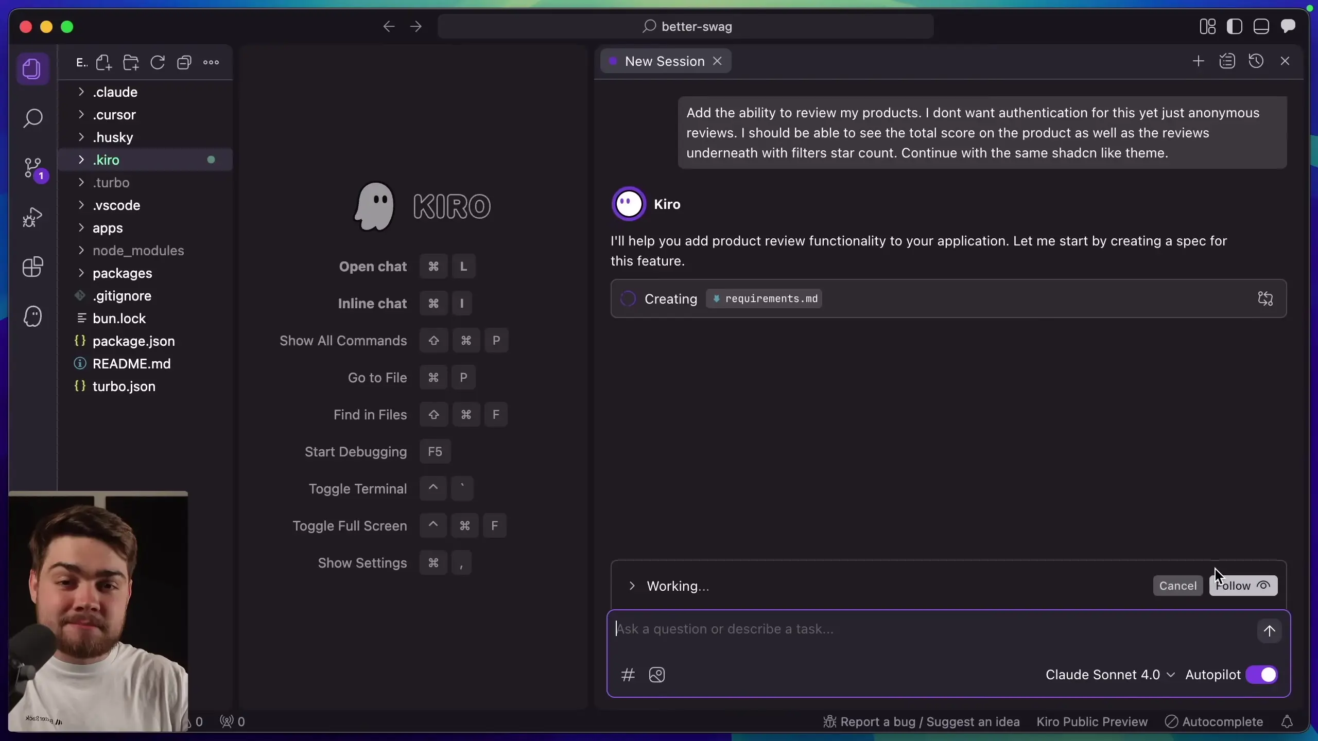Expand the node_modules folder
This screenshot has height=741, width=1318.
click(x=145, y=251)
